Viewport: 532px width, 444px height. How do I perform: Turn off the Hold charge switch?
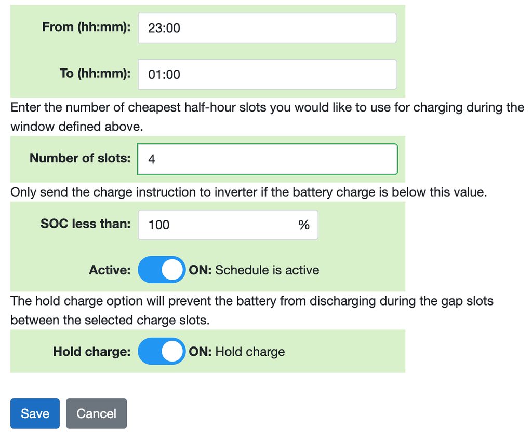coord(161,352)
